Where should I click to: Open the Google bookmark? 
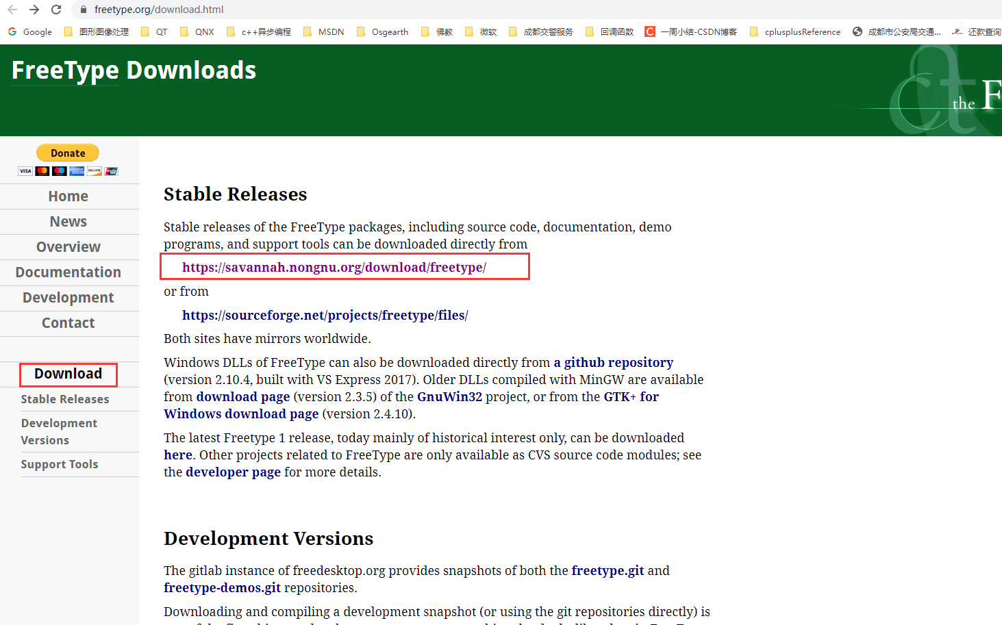click(29, 31)
